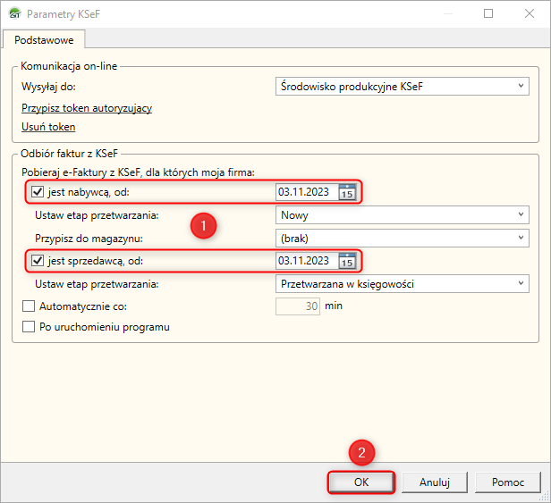Open help with Pomoc button
Screen dimensions: 551x503
pyautogui.click(x=508, y=482)
